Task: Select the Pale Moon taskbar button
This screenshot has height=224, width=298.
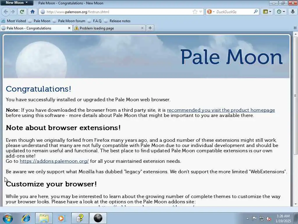Action: click(98, 218)
